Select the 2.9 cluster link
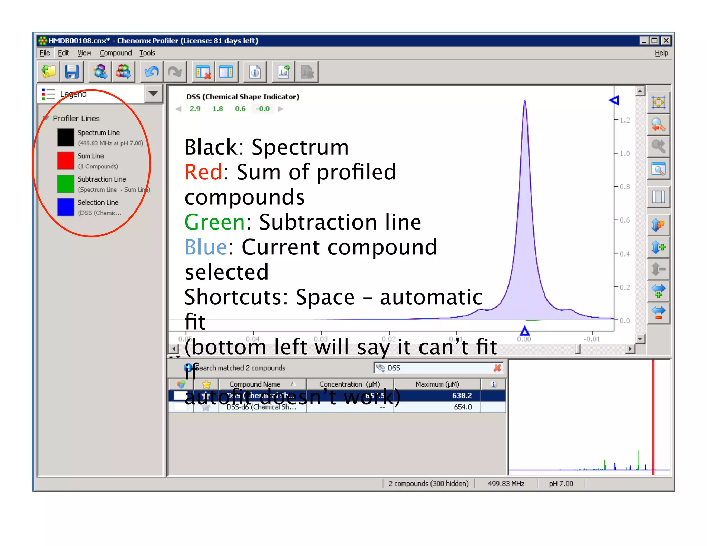The height and width of the screenshot is (546, 707). click(x=195, y=109)
